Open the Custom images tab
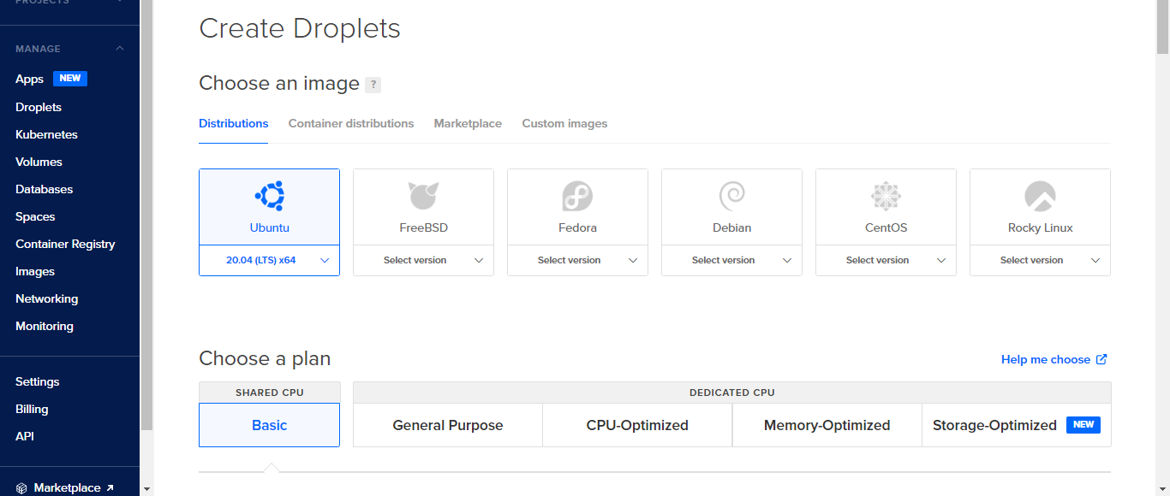Viewport: 1170px width, 496px height. tap(564, 124)
